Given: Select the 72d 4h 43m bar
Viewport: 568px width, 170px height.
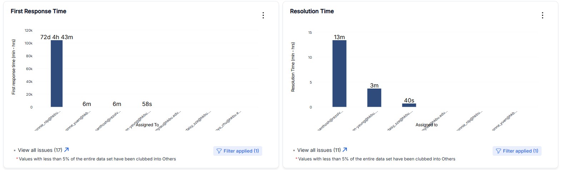Looking at the screenshot, I should pyautogui.click(x=56, y=74).
